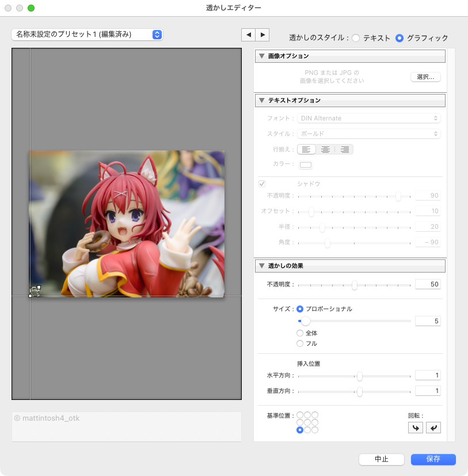468x476 pixels.
Task: Click the watermark text field mattintosh4_otk
Action: 127,426
